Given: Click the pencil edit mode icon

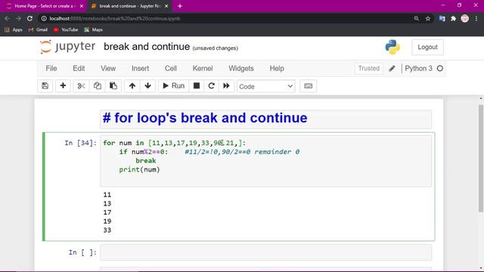Looking at the screenshot, I should [392, 69].
